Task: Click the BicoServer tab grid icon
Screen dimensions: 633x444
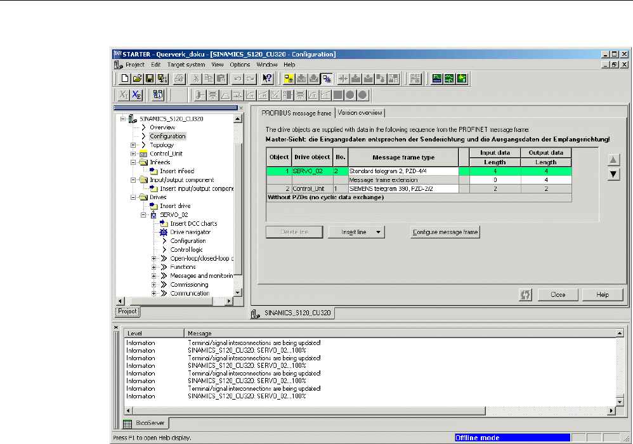Action: click(127, 424)
